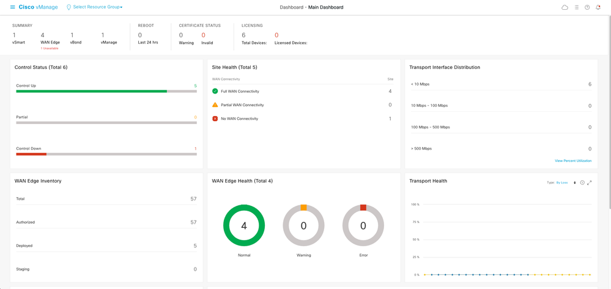Select the green Normal health donut chart
611x289 pixels.
pos(244,225)
